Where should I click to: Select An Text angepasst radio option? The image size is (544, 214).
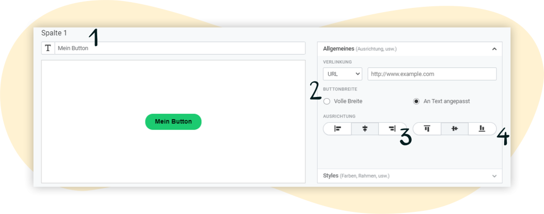pos(416,101)
